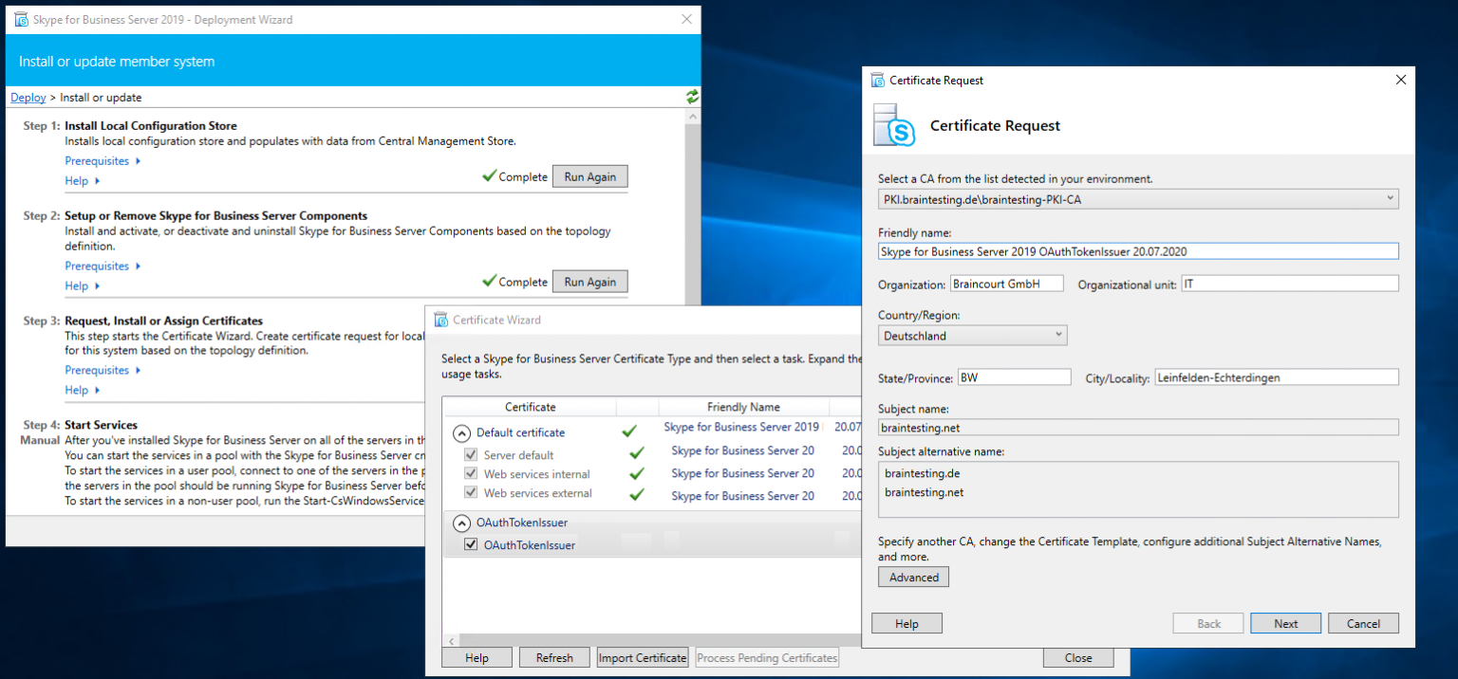Viewport: 1458px width, 679px height.
Task: Click the Deploy breadcrumb link
Action: tap(28, 98)
